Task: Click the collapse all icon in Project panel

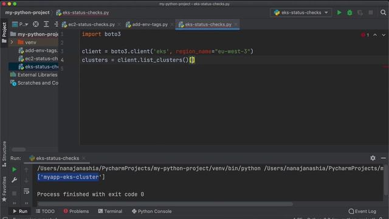Action: pyautogui.click(x=57, y=24)
